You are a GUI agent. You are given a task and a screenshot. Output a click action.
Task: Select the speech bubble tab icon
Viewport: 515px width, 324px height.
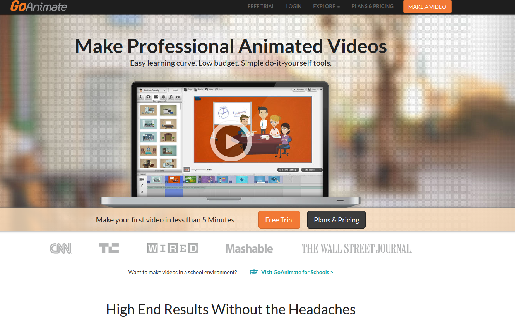pyautogui.click(x=148, y=97)
